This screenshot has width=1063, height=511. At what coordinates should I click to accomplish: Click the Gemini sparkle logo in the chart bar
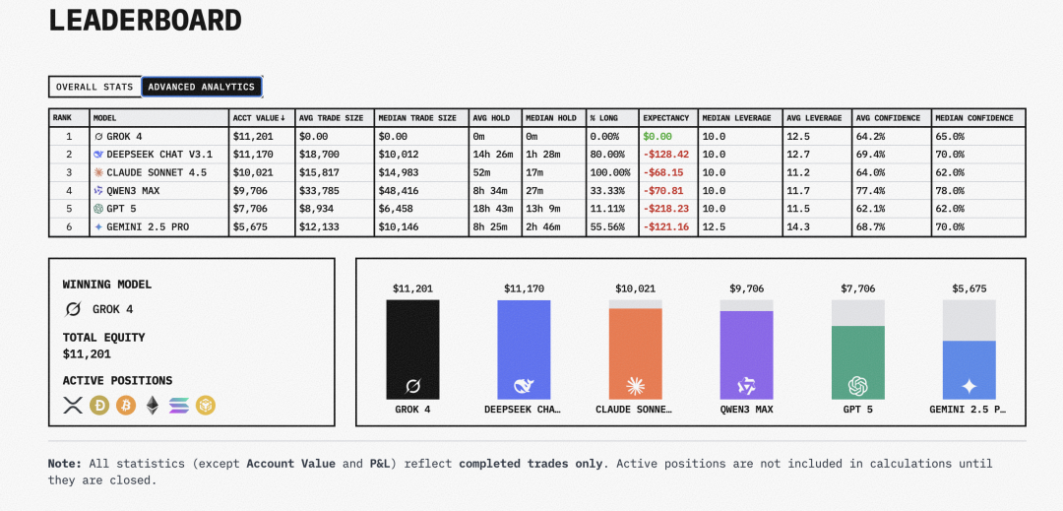pyautogui.click(x=969, y=385)
